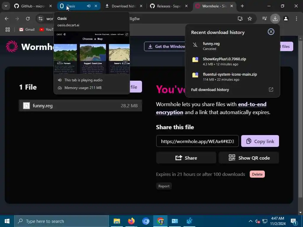Close the Oasis tab
Viewport: 303px width, 227px height.
[x=96, y=6]
